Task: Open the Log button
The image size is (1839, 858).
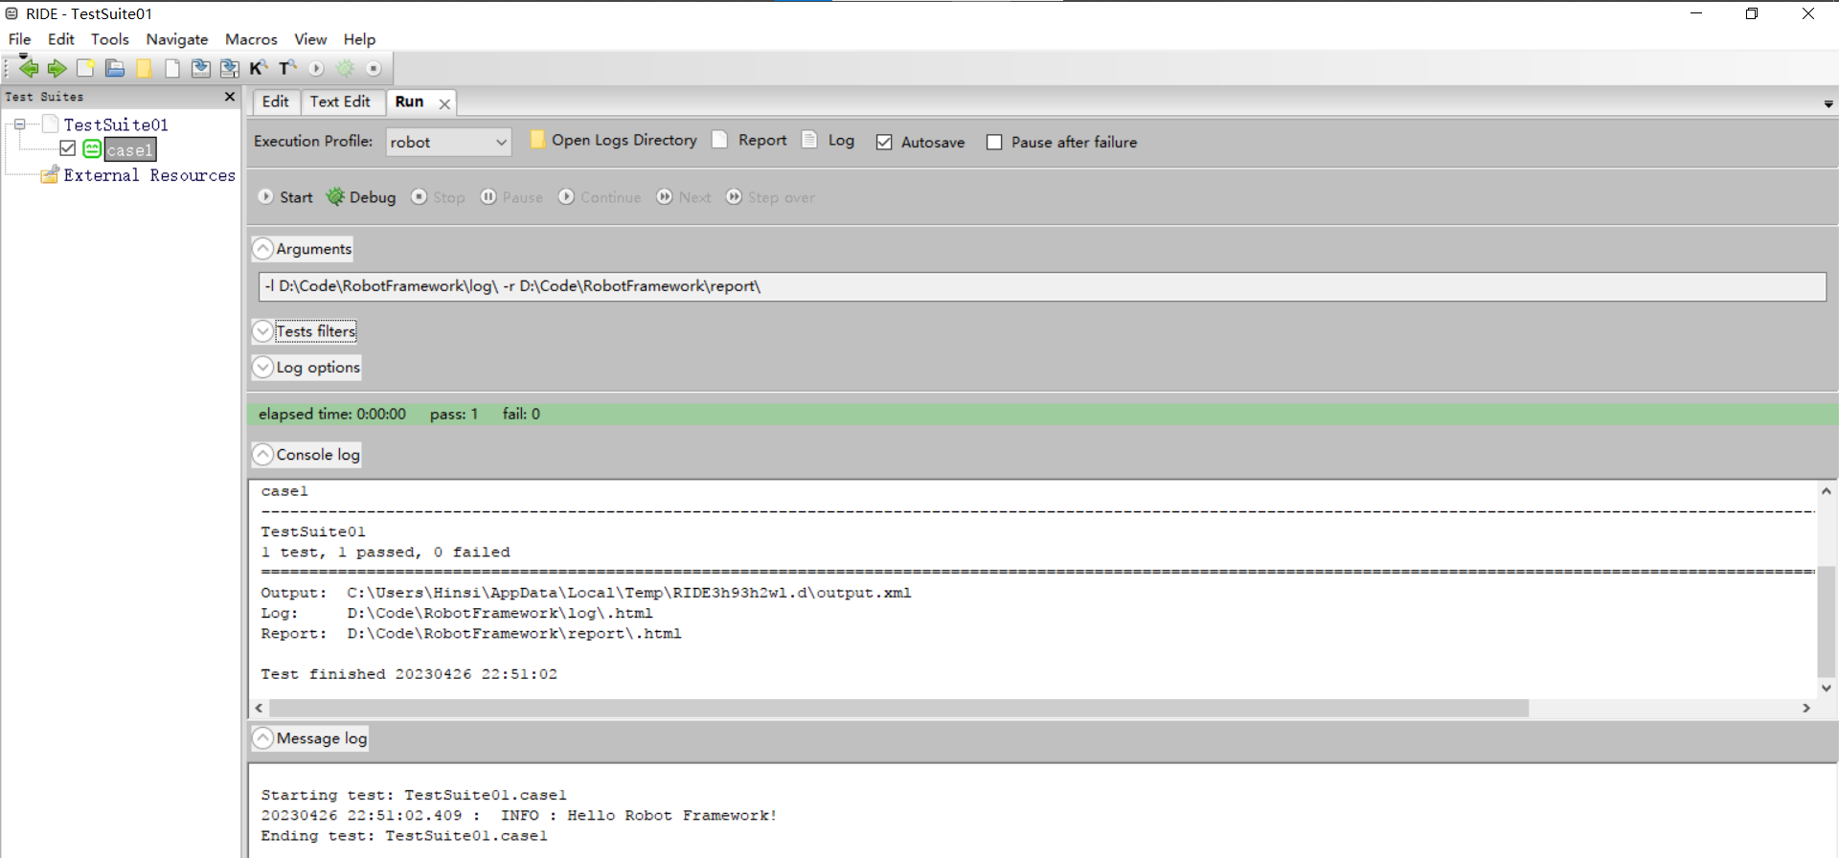Action: pyautogui.click(x=829, y=141)
